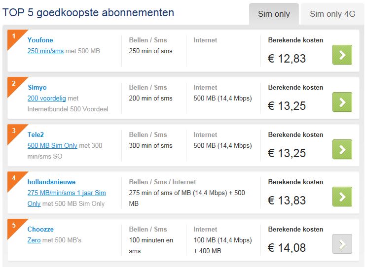Click the Youfone provider name
This screenshot has width=365, height=267.
pos(40,40)
